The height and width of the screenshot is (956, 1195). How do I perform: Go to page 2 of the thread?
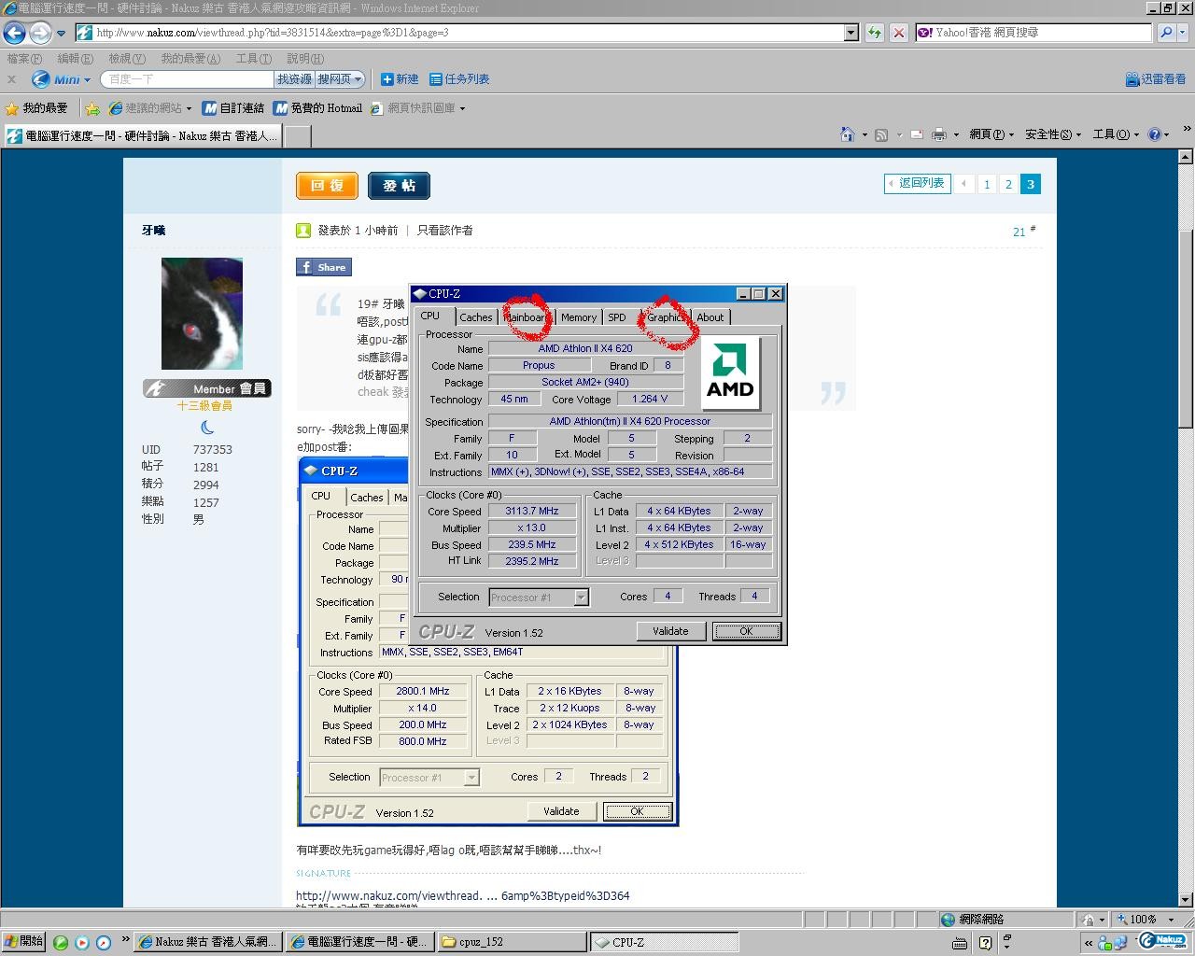(1008, 184)
